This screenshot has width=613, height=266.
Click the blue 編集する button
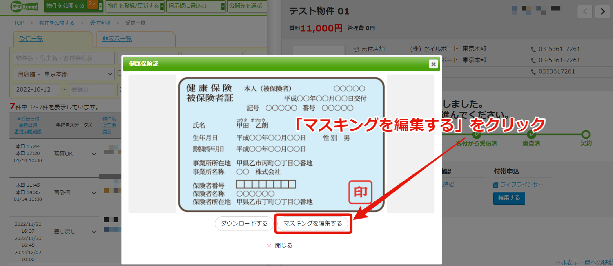[509, 198]
